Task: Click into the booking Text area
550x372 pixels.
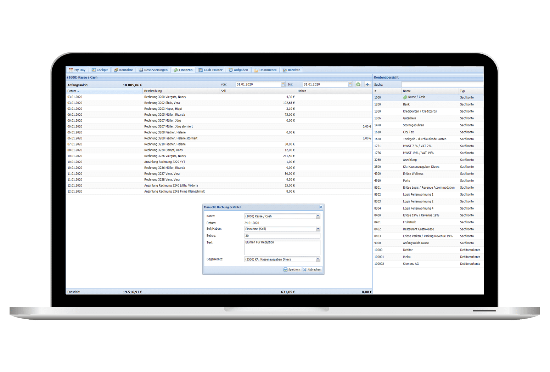Action: click(x=282, y=247)
